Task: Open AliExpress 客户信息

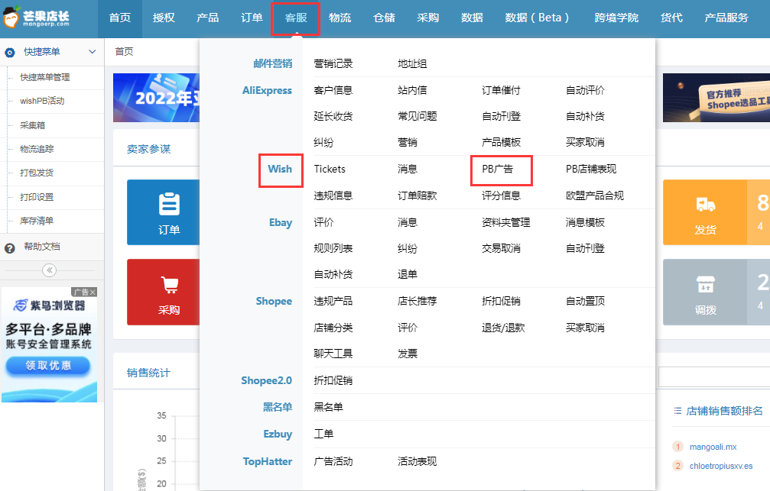Action: [x=333, y=90]
